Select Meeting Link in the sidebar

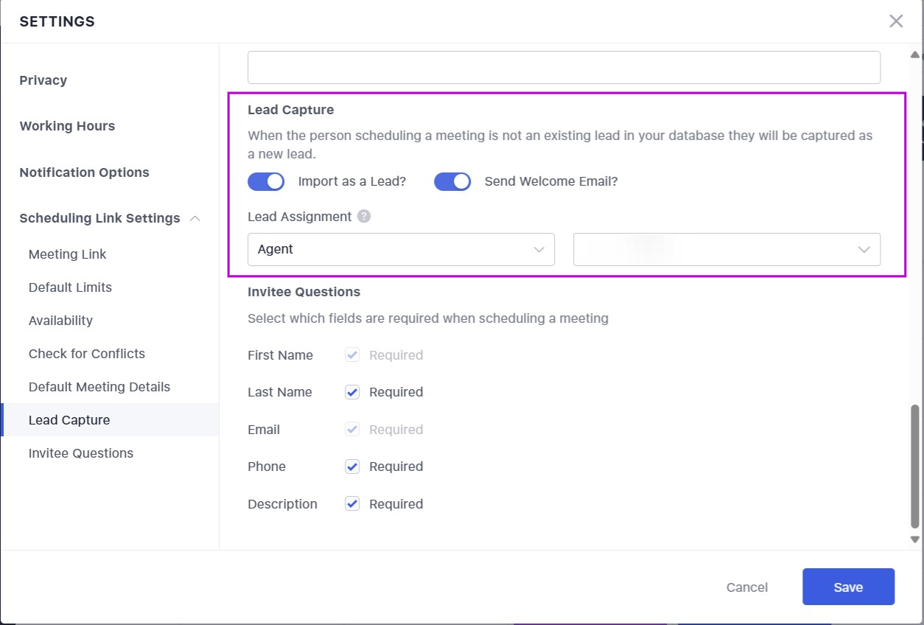(x=68, y=254)
